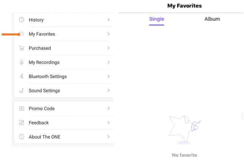Expand the Purchased row chevron

pos(109,48)
